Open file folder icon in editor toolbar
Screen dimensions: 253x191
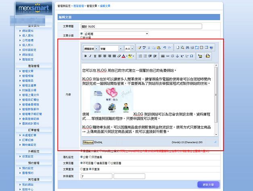[x=208, y=56]
